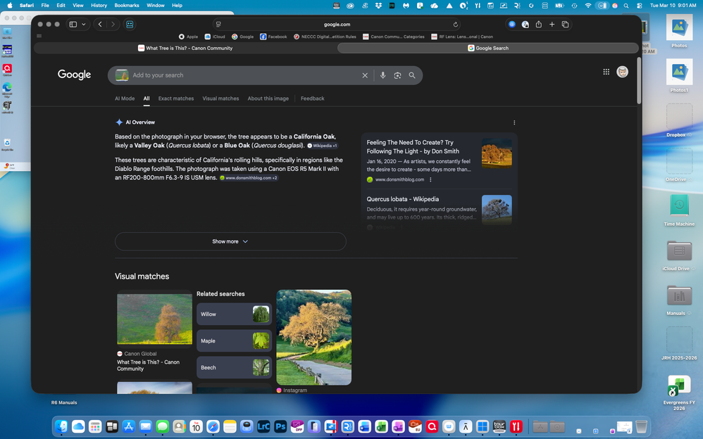Viewport: 703px width, 439px height.
Task: Switch to AI Mode tab
Action: click(125, 98)
